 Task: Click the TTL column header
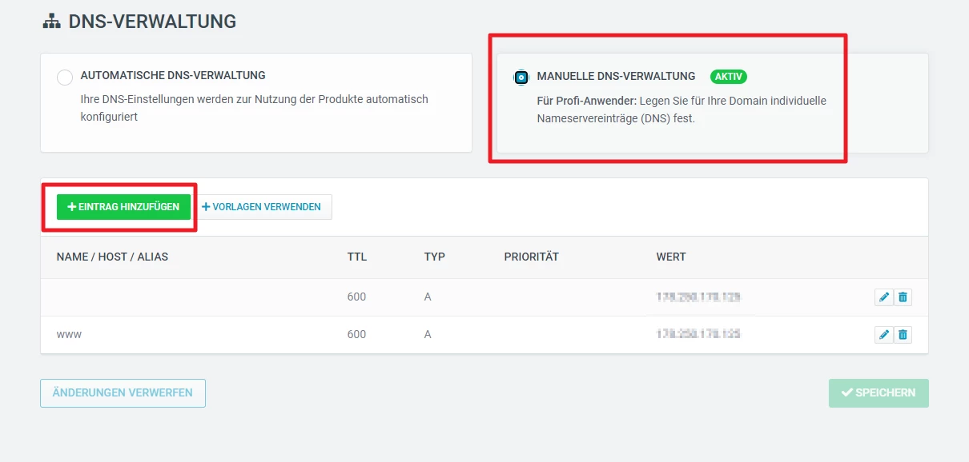coord(356,257)
